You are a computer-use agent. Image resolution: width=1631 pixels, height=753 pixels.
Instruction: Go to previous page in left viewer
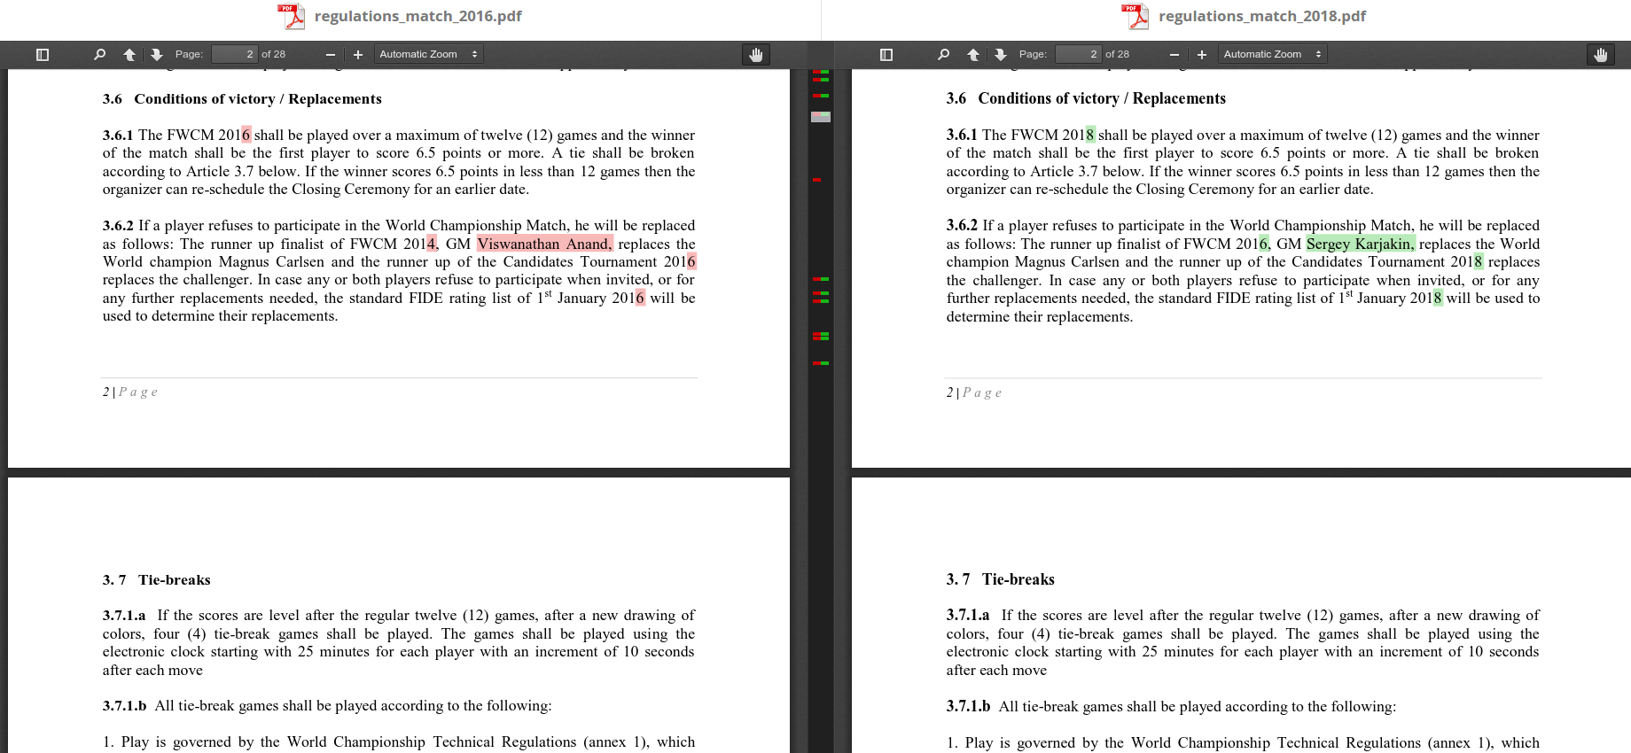pos(129,55)
